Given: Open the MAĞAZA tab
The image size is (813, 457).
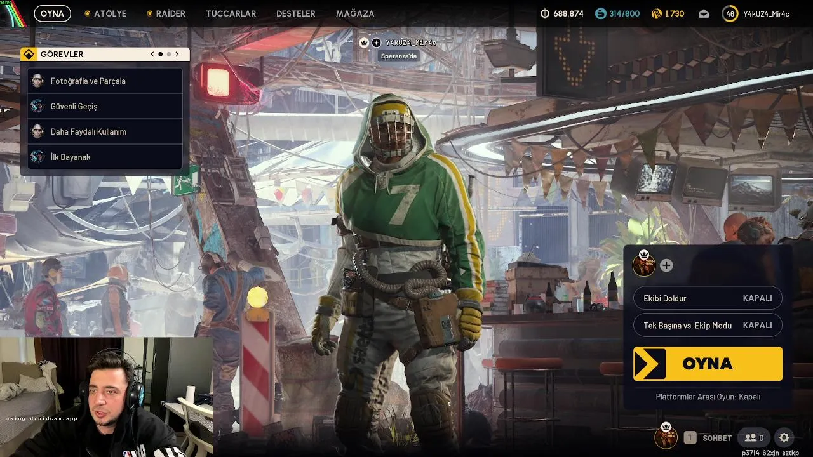Looking at the screenshot, I should tap(355, 13).
